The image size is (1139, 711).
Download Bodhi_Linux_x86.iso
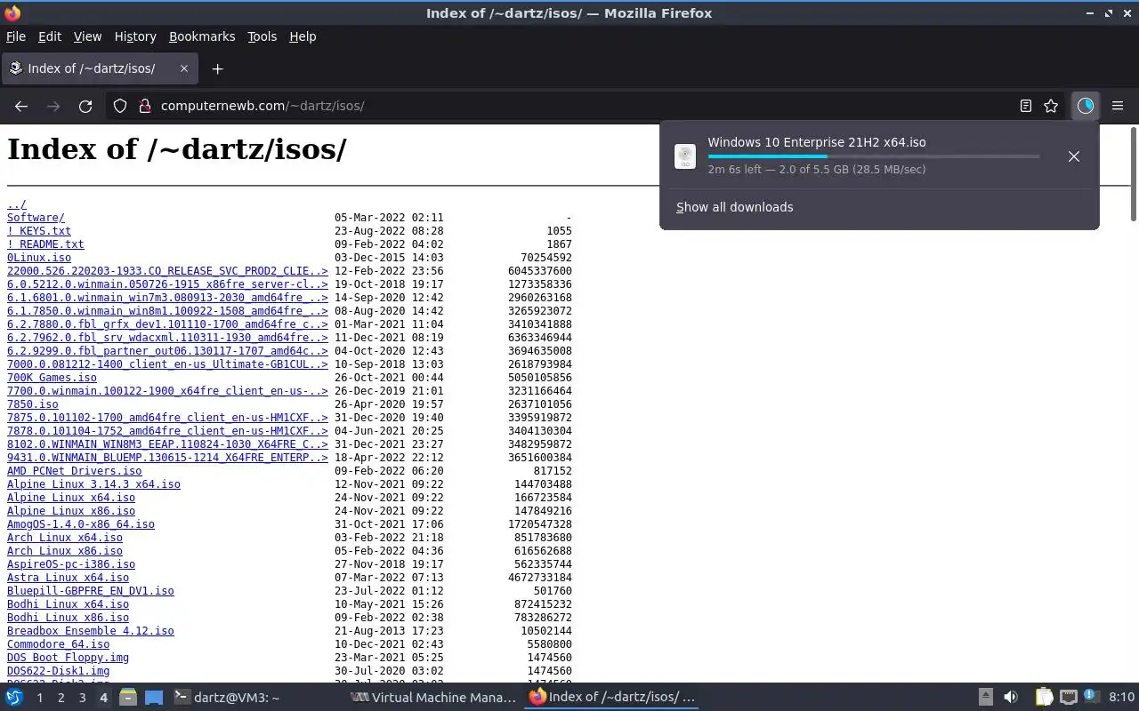(x=68, y=618)
